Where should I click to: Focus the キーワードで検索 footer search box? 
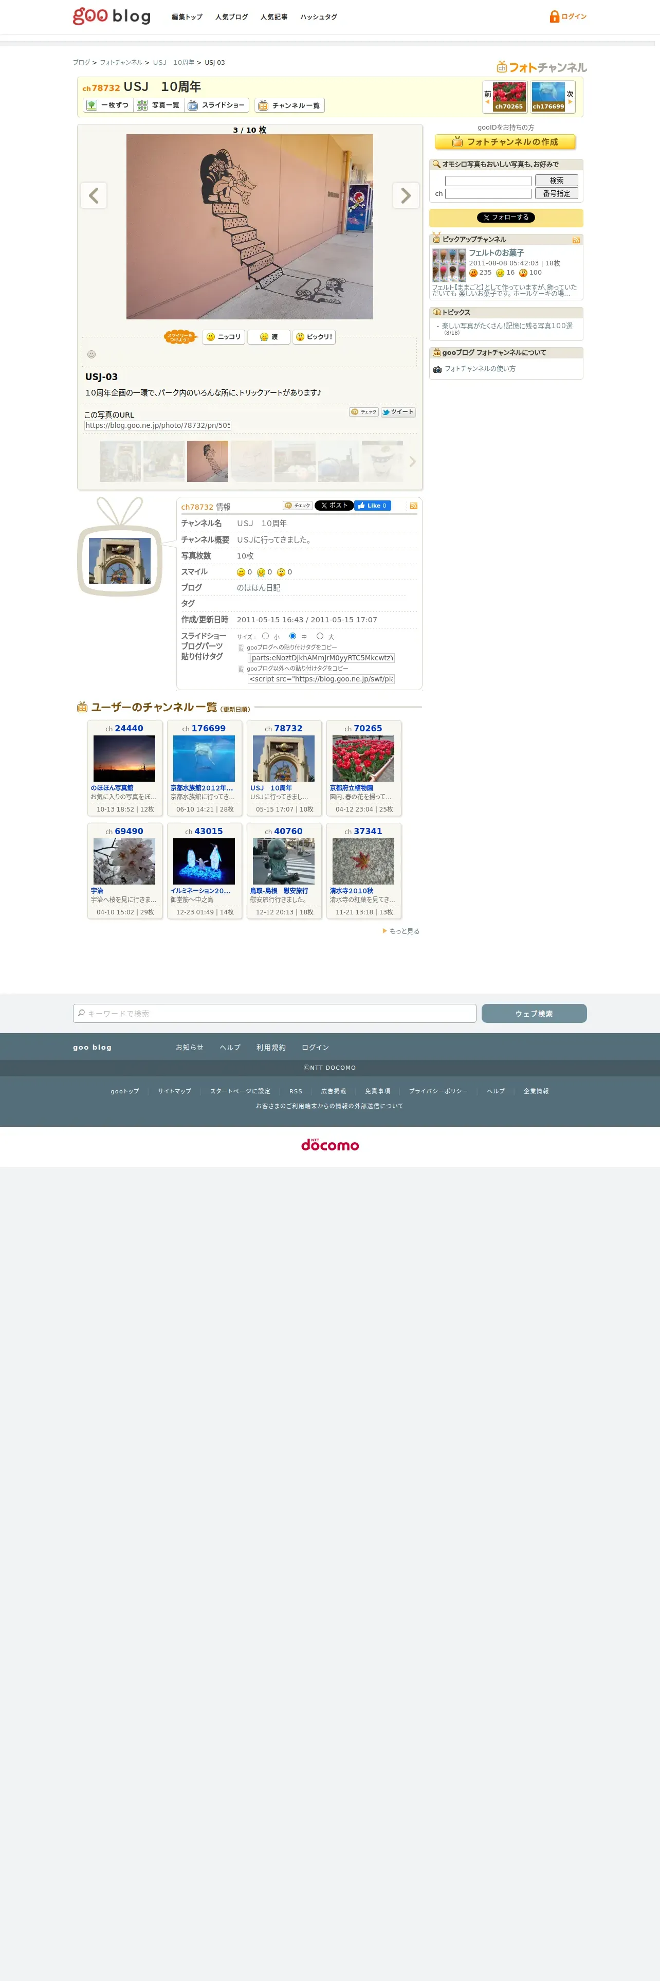click(274, 1014)
